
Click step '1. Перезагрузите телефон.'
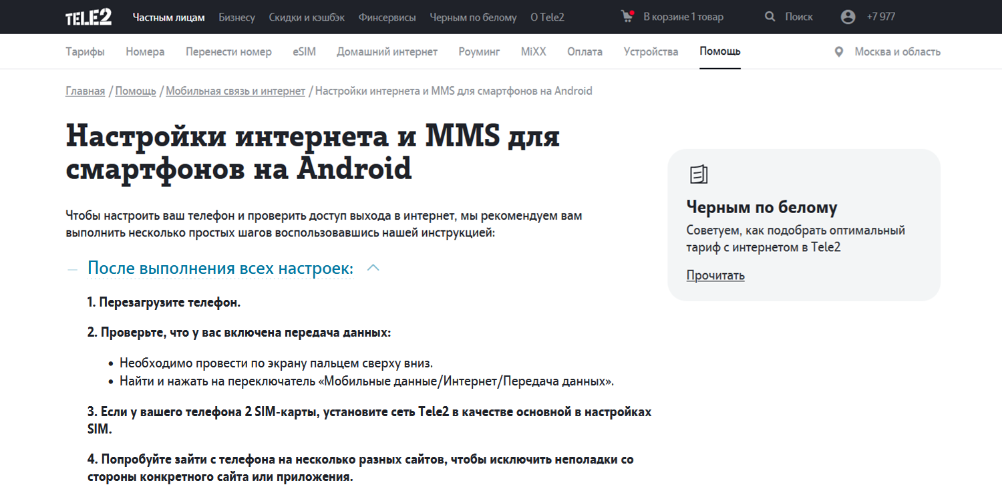(164, 302)
